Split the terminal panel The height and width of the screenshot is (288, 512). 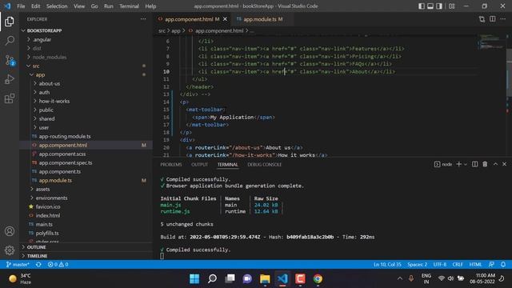click(x=474, y=164)
